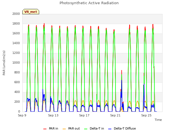Click the Sep 13 axis tick label

[53, 115]
